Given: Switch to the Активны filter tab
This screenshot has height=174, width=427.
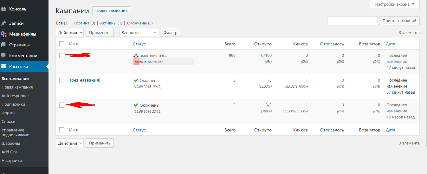Looking at the screenshot, I should 108,23.
